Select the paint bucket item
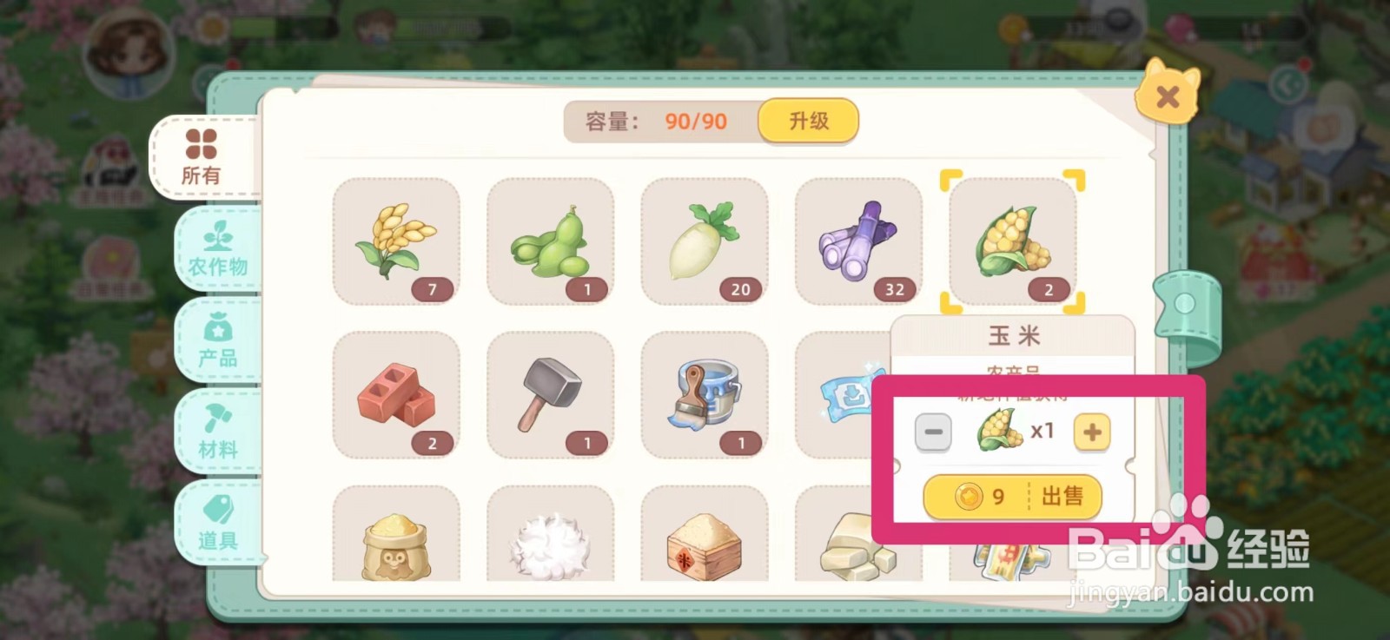Screen dimensions: 1390x640 [705, 394]
